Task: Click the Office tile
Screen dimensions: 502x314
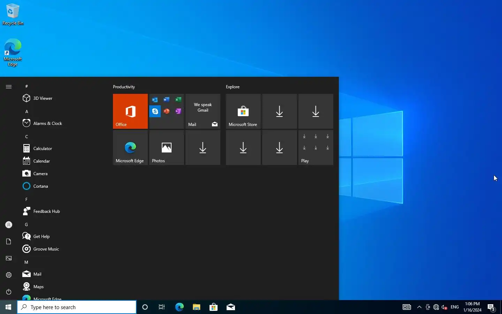Action: pos(130,111)
